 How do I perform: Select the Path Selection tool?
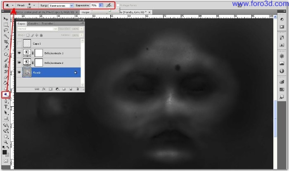click(6, 112)
